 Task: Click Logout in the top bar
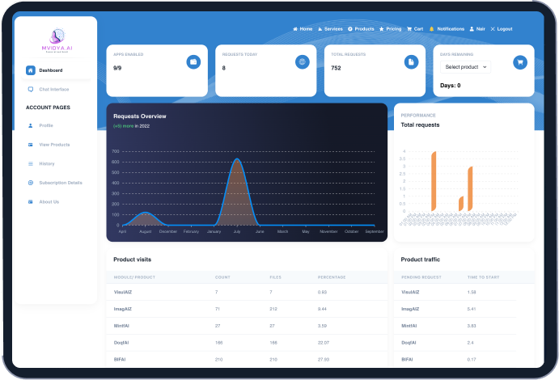[x=502, y=29]
